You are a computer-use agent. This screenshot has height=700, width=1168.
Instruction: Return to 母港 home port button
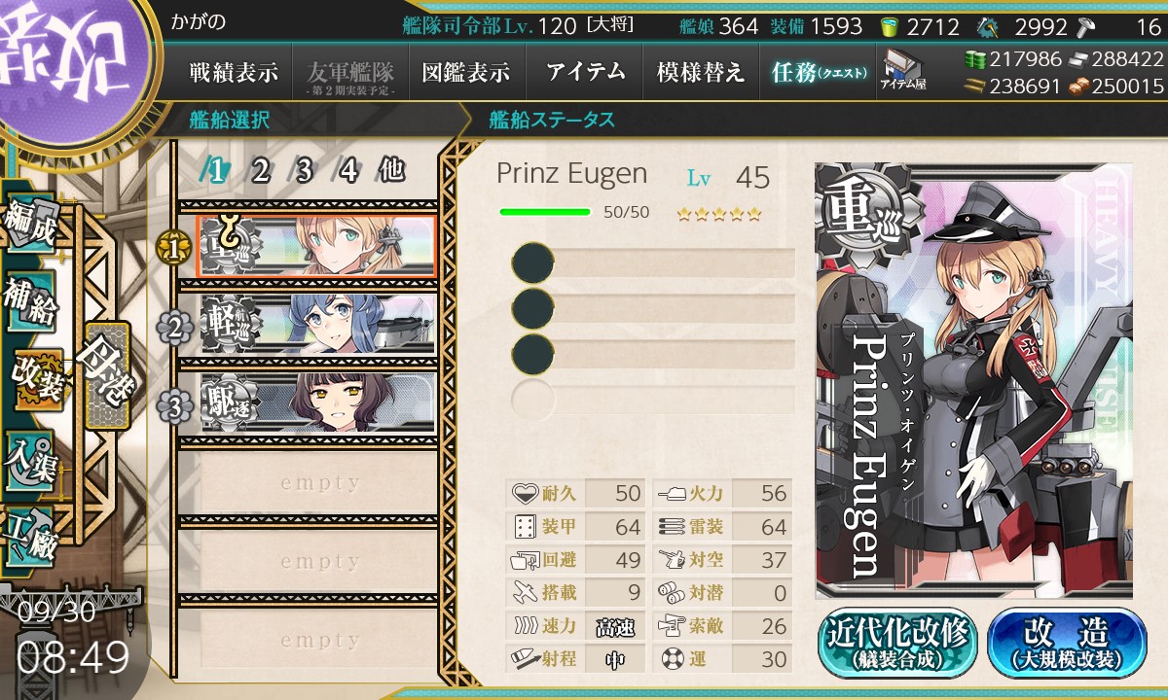pos(105,376)
